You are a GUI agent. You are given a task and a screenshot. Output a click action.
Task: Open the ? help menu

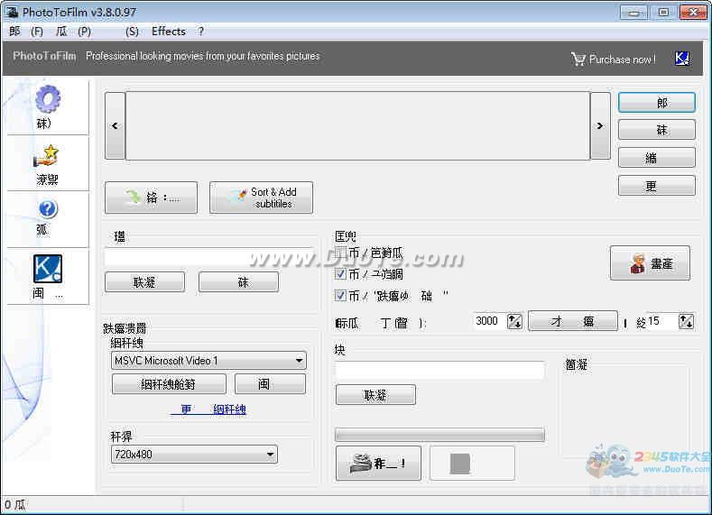click(200, 32)
